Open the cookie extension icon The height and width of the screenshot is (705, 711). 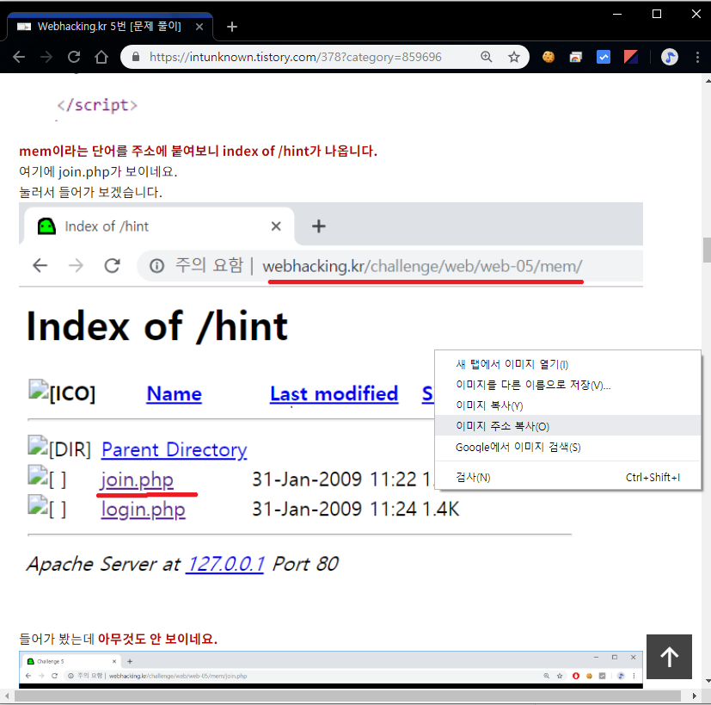click(549, 57)
